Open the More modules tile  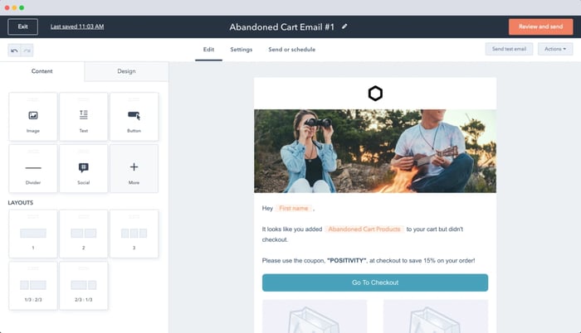134,169
